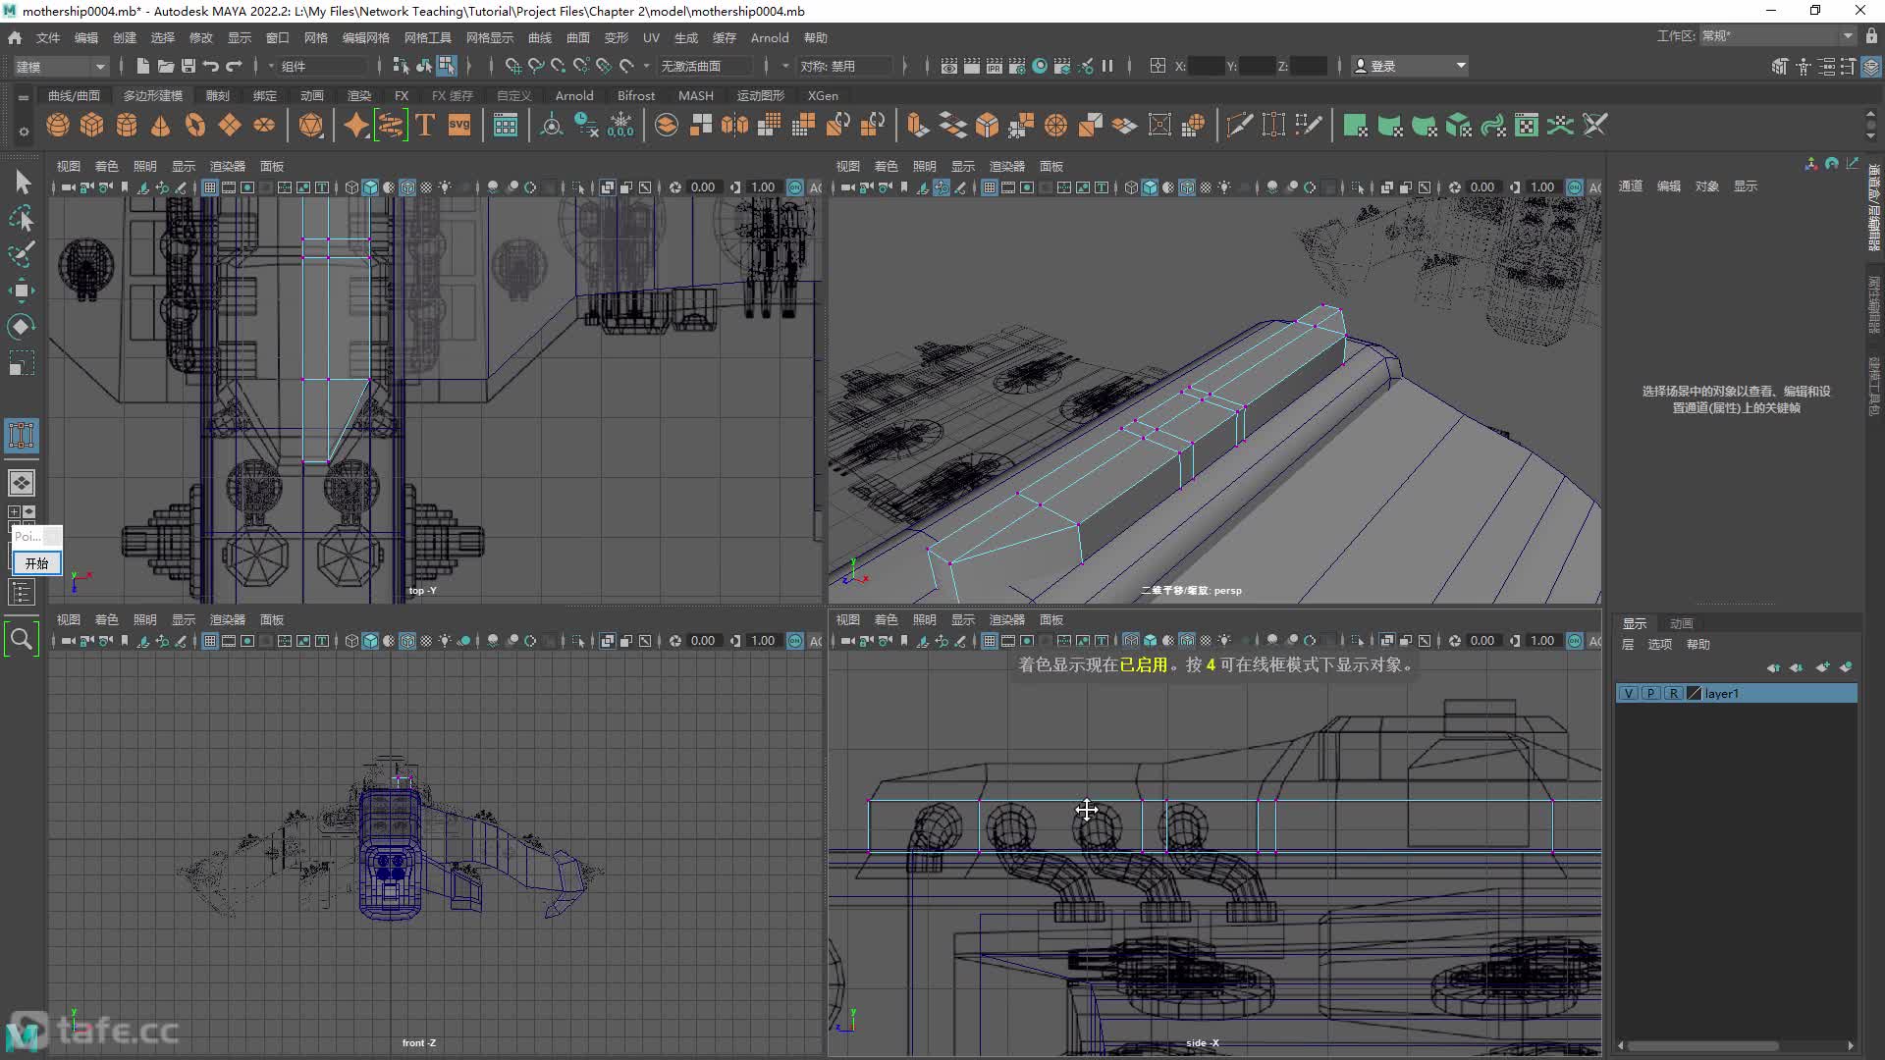This screenshot has width=1885, height=1060.
Task: Switch to the 动画 layer editor tab
Action: point(1682,623)
